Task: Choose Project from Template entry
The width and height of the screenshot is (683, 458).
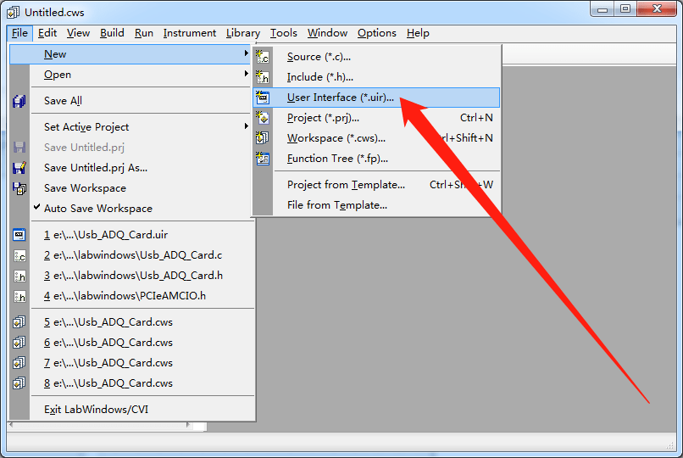Action: point(346,185)
